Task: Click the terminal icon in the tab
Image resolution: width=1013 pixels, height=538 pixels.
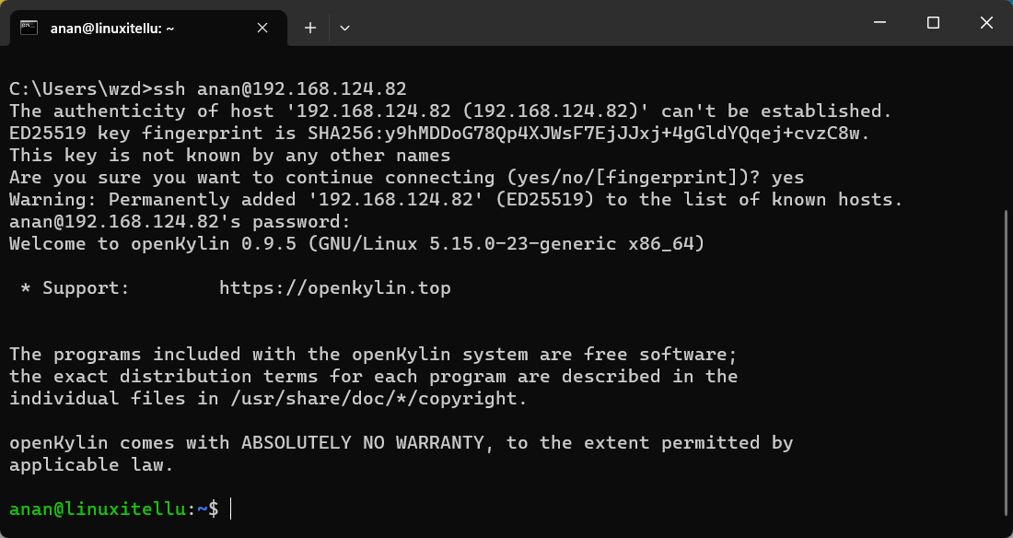Action: coord(29,28)
